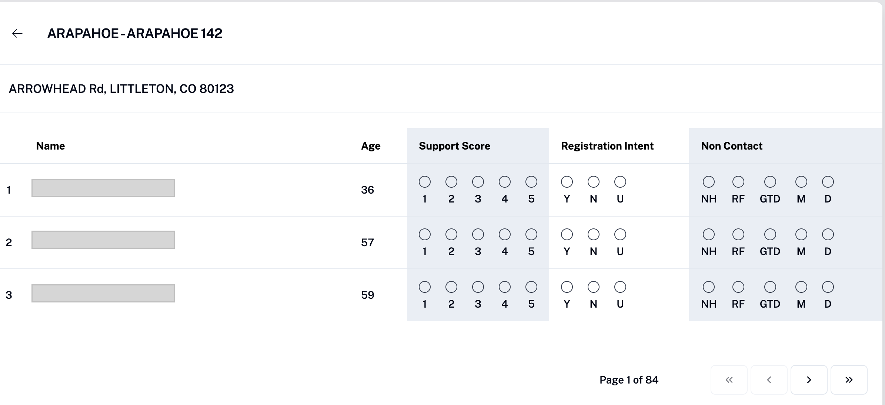Mark registration intent U for voter 3
The image size is (885, 405).
[620, 287]
